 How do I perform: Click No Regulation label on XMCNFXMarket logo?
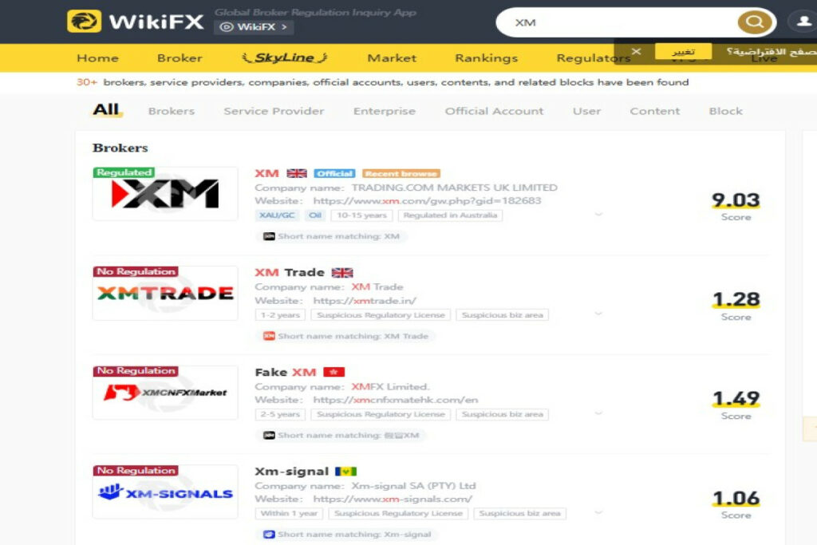(x=136, y=370)
